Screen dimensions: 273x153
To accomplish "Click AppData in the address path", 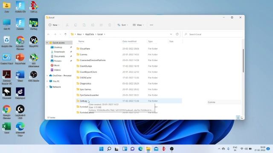I will pyautogui.click(x=90, y=34).
